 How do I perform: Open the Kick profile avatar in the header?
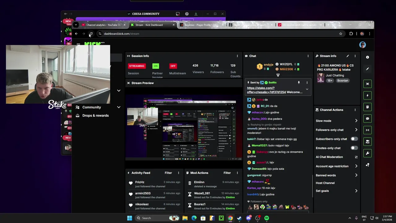[363, 45]
